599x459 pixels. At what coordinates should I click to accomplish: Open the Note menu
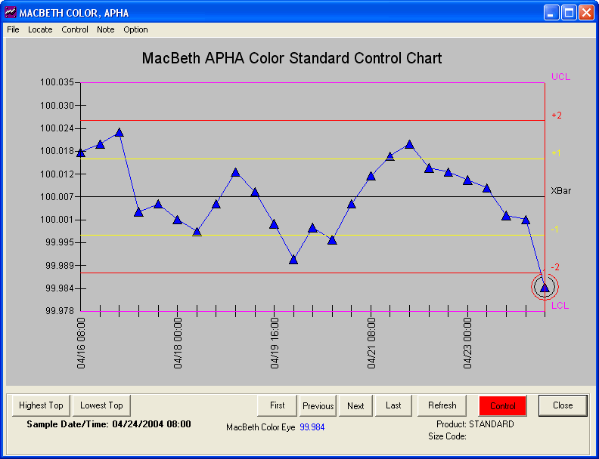click(x=105, y=29)
